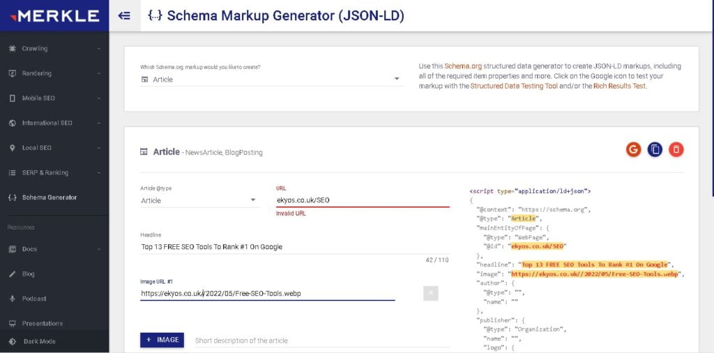Click the highlighted "ekyos.co.uk/SEO" code value
714x353 pixels.
click(538, 246)
